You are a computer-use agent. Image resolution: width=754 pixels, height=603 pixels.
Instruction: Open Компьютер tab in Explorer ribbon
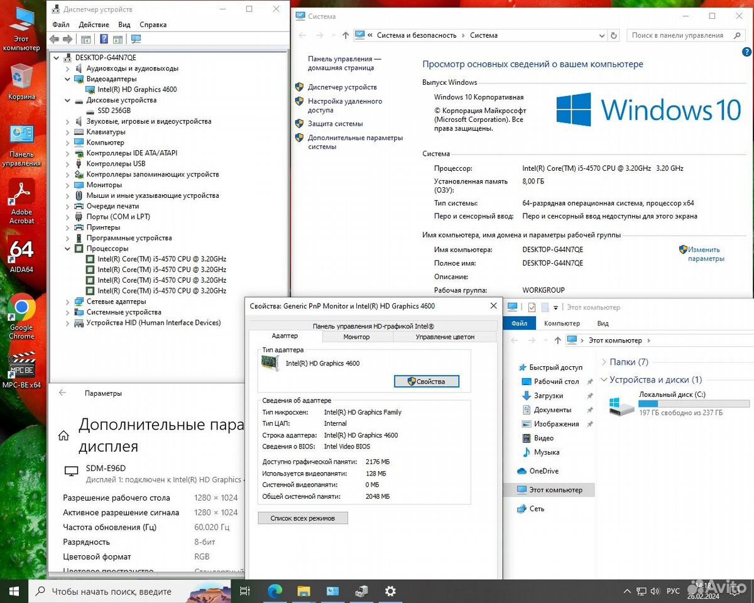tap(562, 323)
